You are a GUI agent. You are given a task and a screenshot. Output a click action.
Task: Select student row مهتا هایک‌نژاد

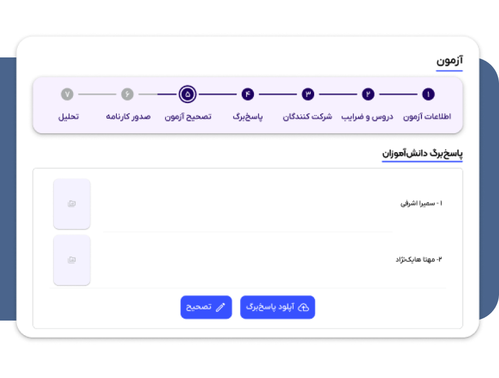click(x=248, y=260)
